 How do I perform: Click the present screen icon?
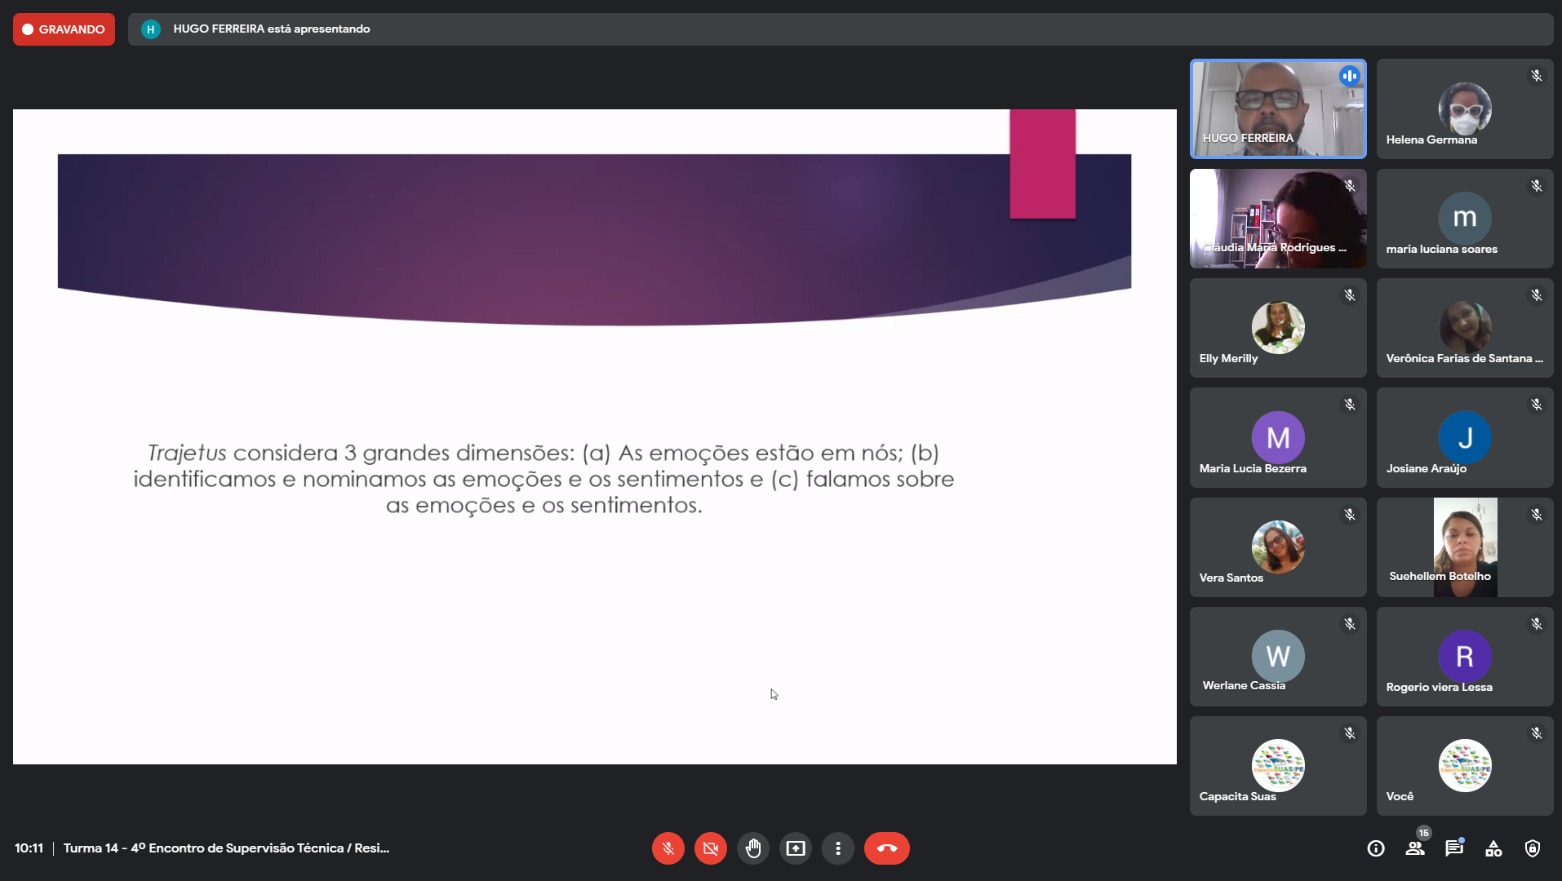795,848
